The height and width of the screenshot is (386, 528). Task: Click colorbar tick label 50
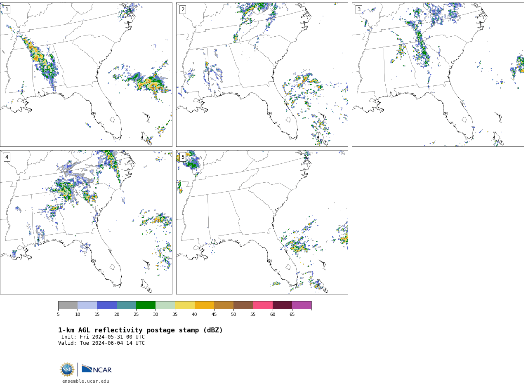(233, 315)
